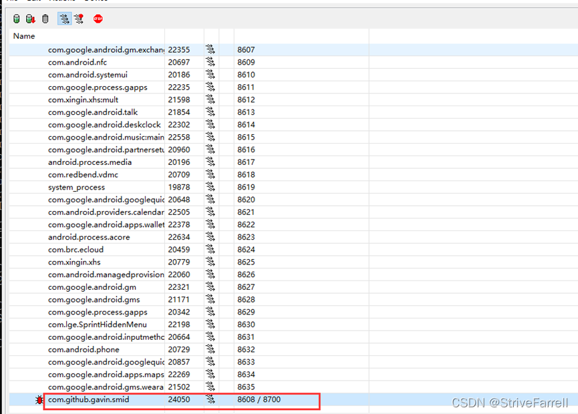
Task: Click port number 8620
Action: 247,200
